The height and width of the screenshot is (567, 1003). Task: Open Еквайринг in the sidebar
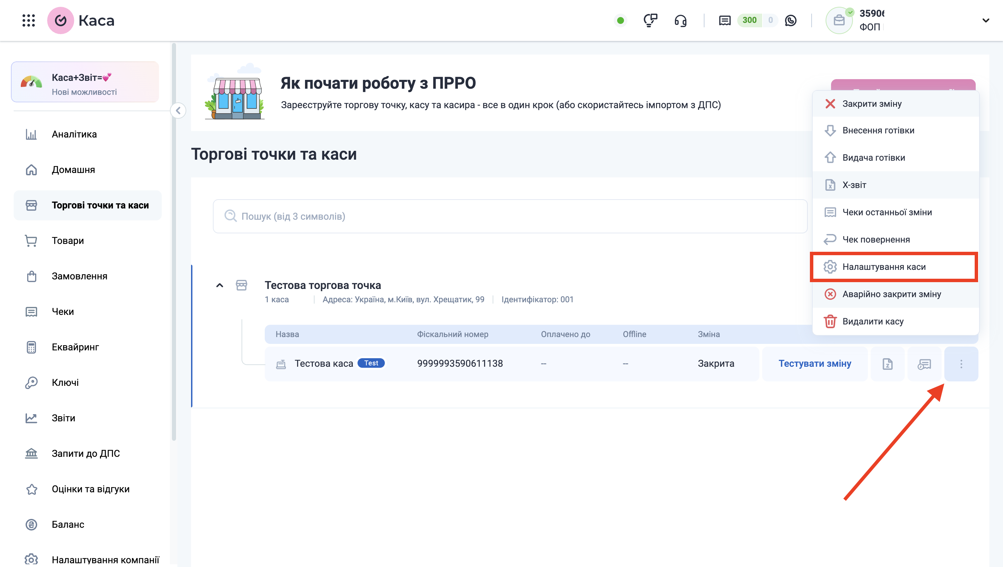75,347
